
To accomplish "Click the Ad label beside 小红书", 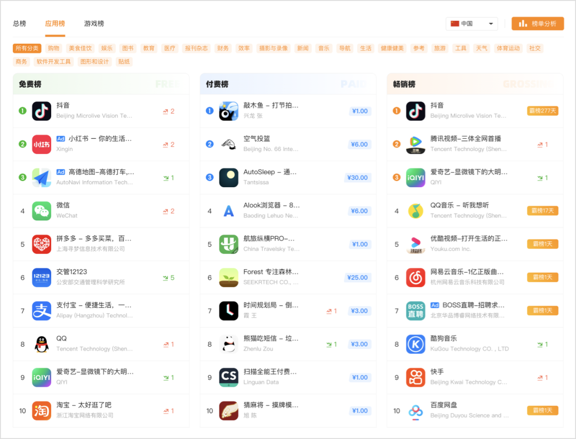I will pyautogui.click(x=61, y=139).
